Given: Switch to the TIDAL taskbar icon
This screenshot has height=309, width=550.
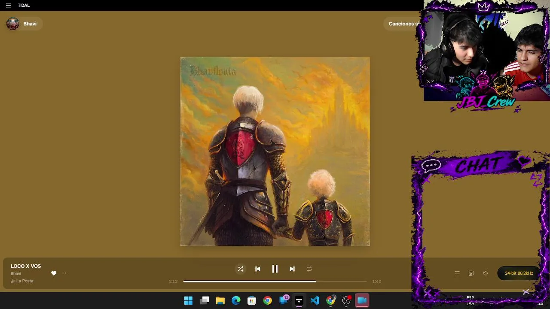Looking at the screenshot, I should coord(299,300).
